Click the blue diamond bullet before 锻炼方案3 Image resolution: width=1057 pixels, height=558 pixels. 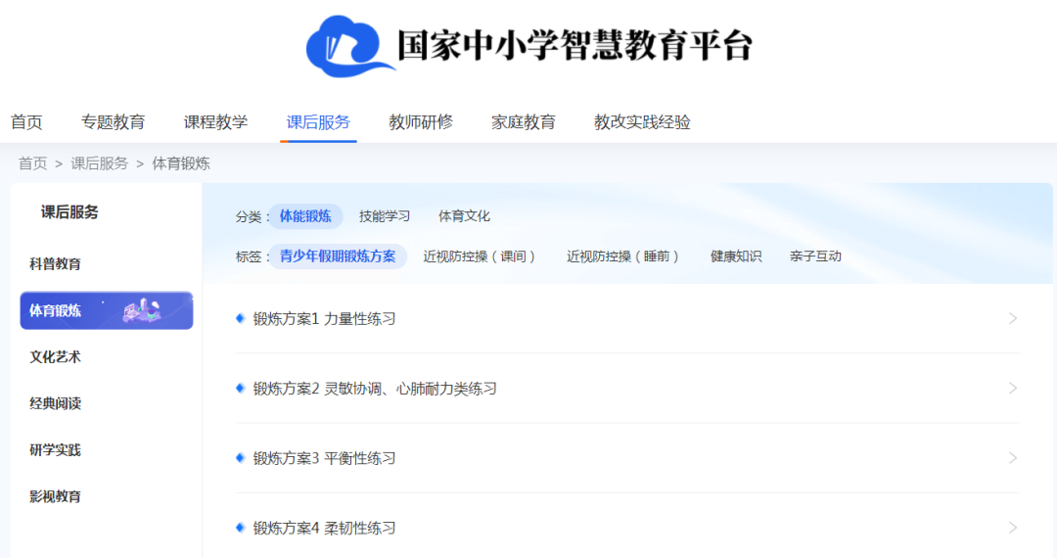click(240, 458)
